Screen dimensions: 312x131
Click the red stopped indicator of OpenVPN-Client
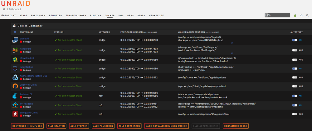[21, 88]
